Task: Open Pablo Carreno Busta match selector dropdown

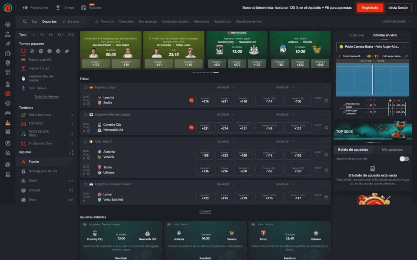Action: pyautogui.click(x=372, y=47)
